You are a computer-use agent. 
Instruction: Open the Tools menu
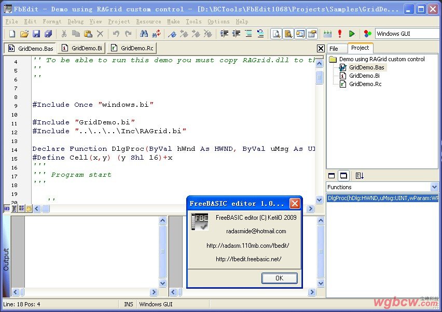point(194,21)
